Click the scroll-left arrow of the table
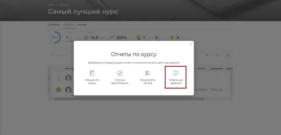 coord(50,99)
